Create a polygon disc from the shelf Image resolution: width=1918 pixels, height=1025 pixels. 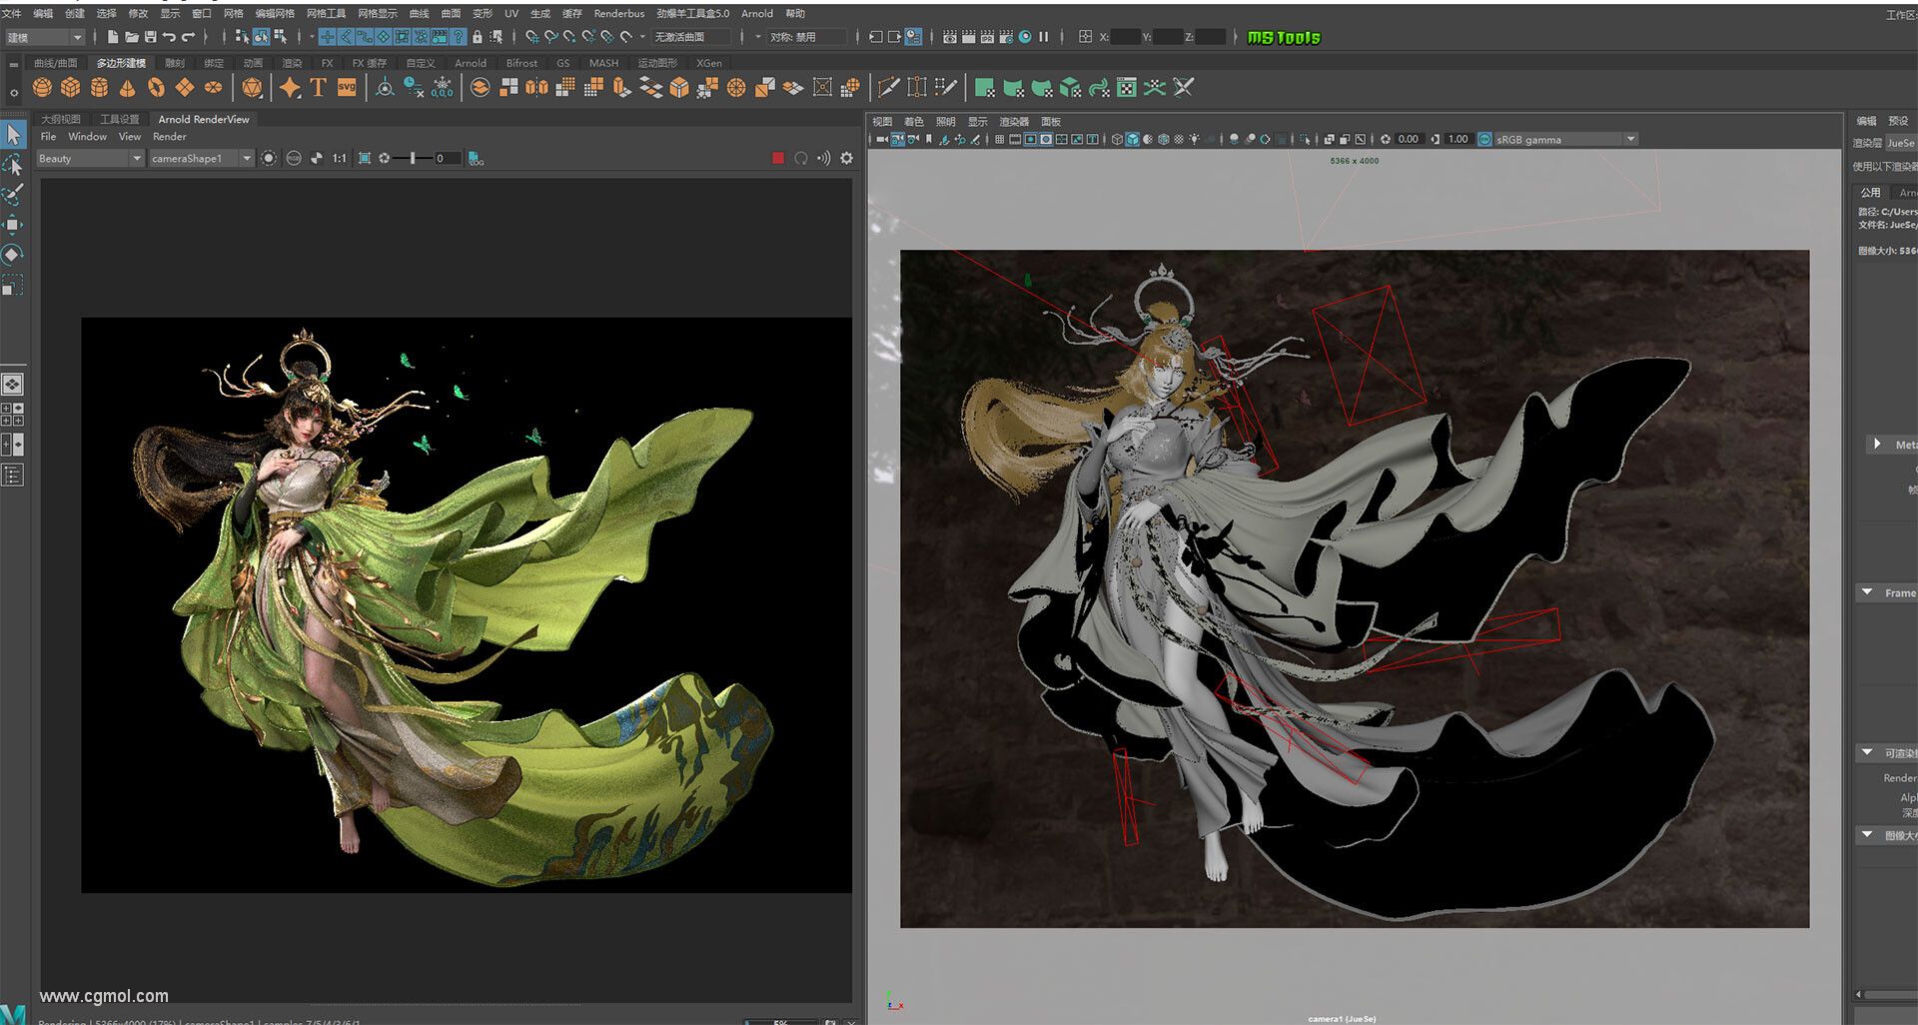(x=213, y=88)
